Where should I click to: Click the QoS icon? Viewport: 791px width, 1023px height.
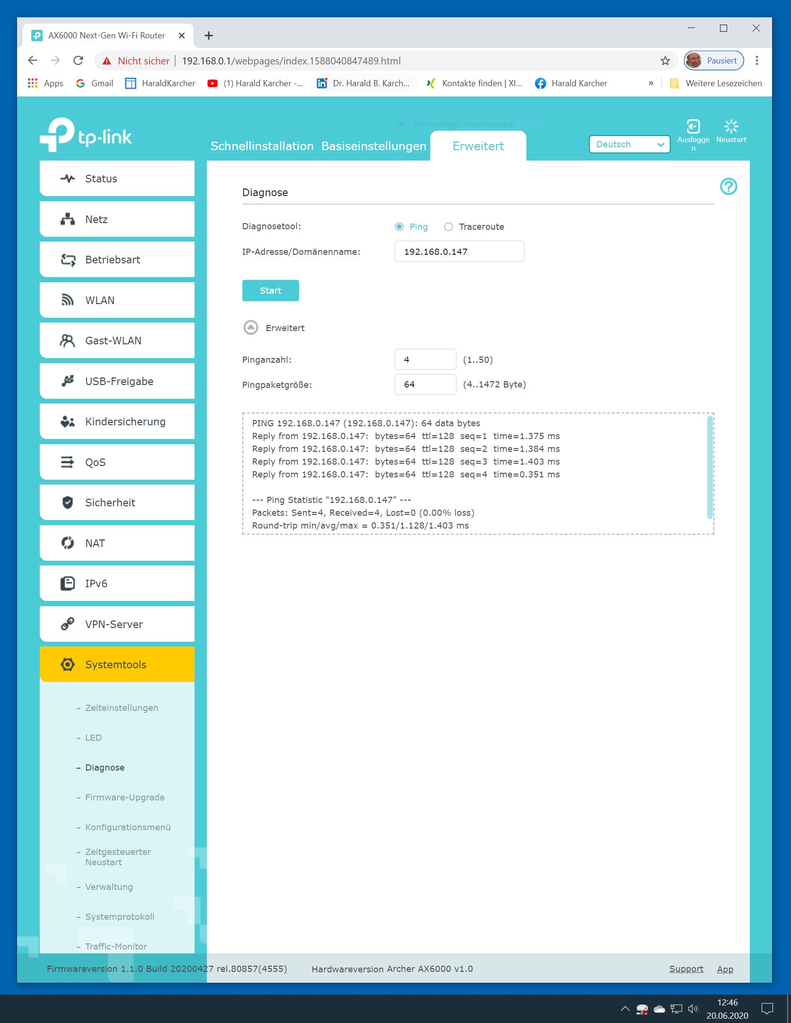[68, 462]
